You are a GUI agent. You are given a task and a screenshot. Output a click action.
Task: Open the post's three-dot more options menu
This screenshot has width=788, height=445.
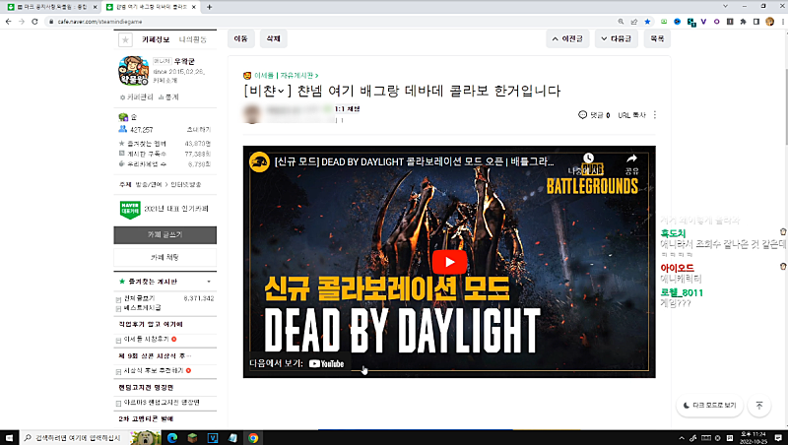(x=655, y=115)
